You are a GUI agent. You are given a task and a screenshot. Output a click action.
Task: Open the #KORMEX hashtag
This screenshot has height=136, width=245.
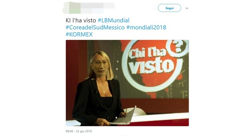[79, 35]
